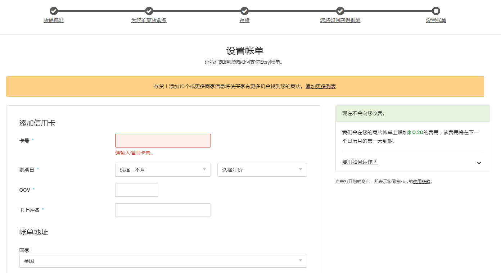The height and width of the screenshot is (273, 501).
Task: Click the 卡上姓名 name input field
Action: pyautogui.click(x=163, y=210)
